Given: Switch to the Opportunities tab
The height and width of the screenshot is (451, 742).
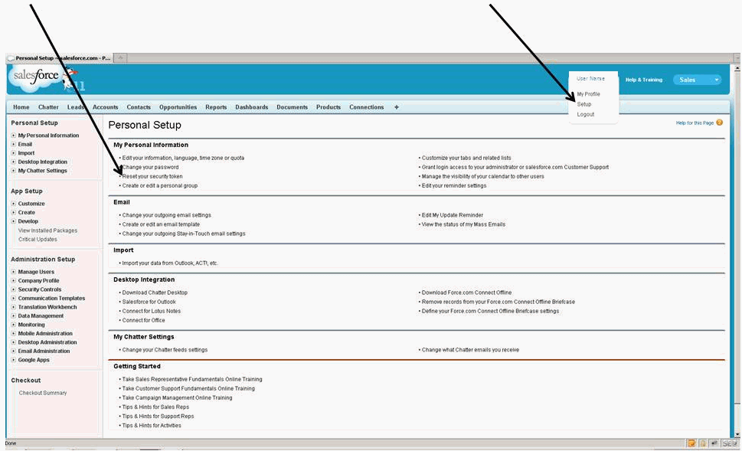Looking at the screenshot, I should pos(178,107).
